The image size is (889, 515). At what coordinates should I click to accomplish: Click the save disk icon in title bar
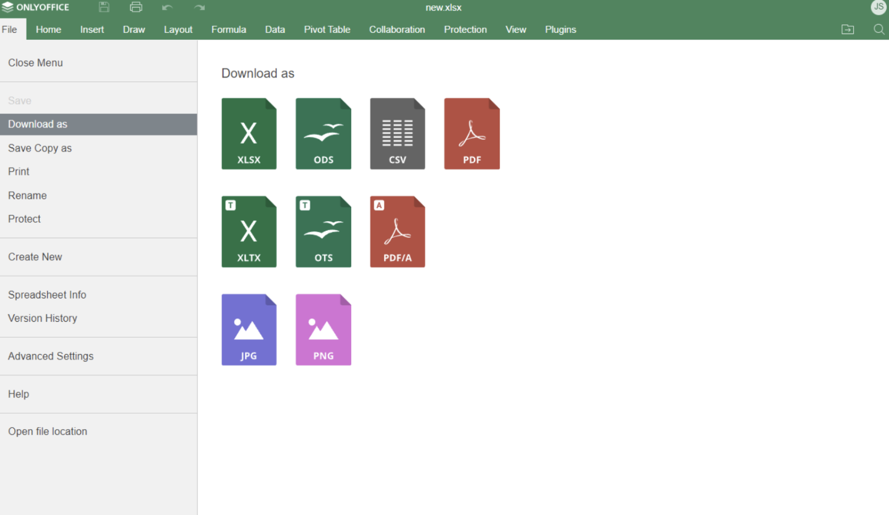[x=104, y=7]
